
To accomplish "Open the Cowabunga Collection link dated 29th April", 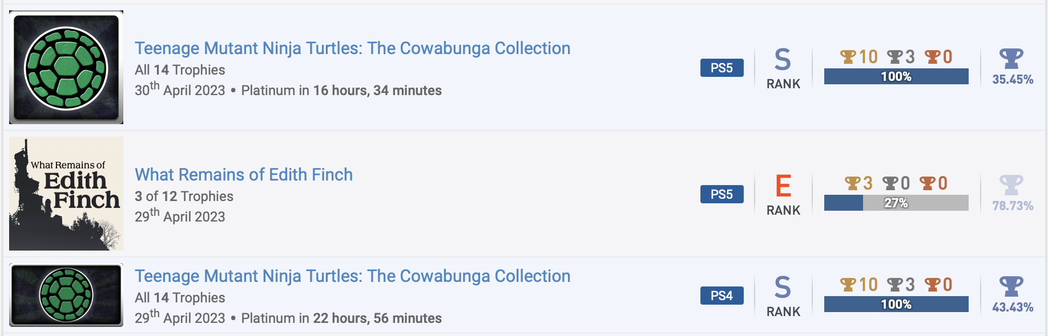I will (x=352, y=276).
